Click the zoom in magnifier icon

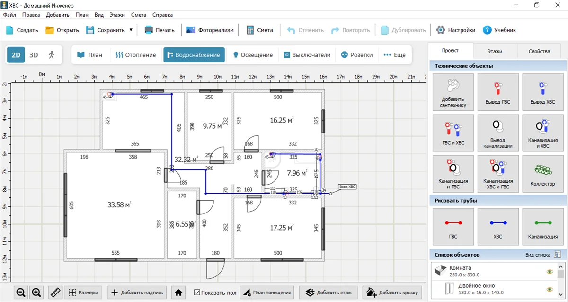tap(37, 293)
